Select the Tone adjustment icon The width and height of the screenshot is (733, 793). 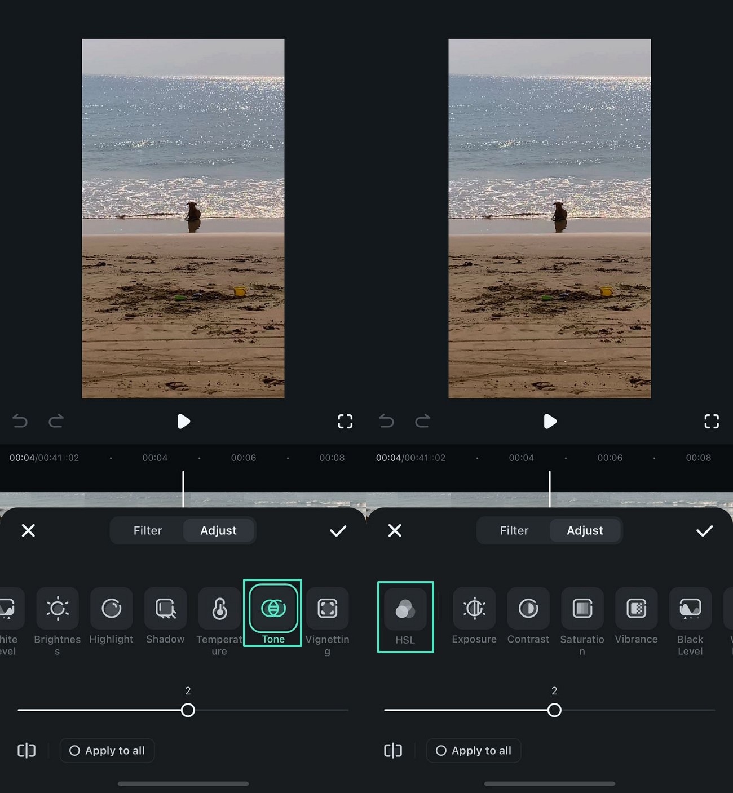coord(273,609)
